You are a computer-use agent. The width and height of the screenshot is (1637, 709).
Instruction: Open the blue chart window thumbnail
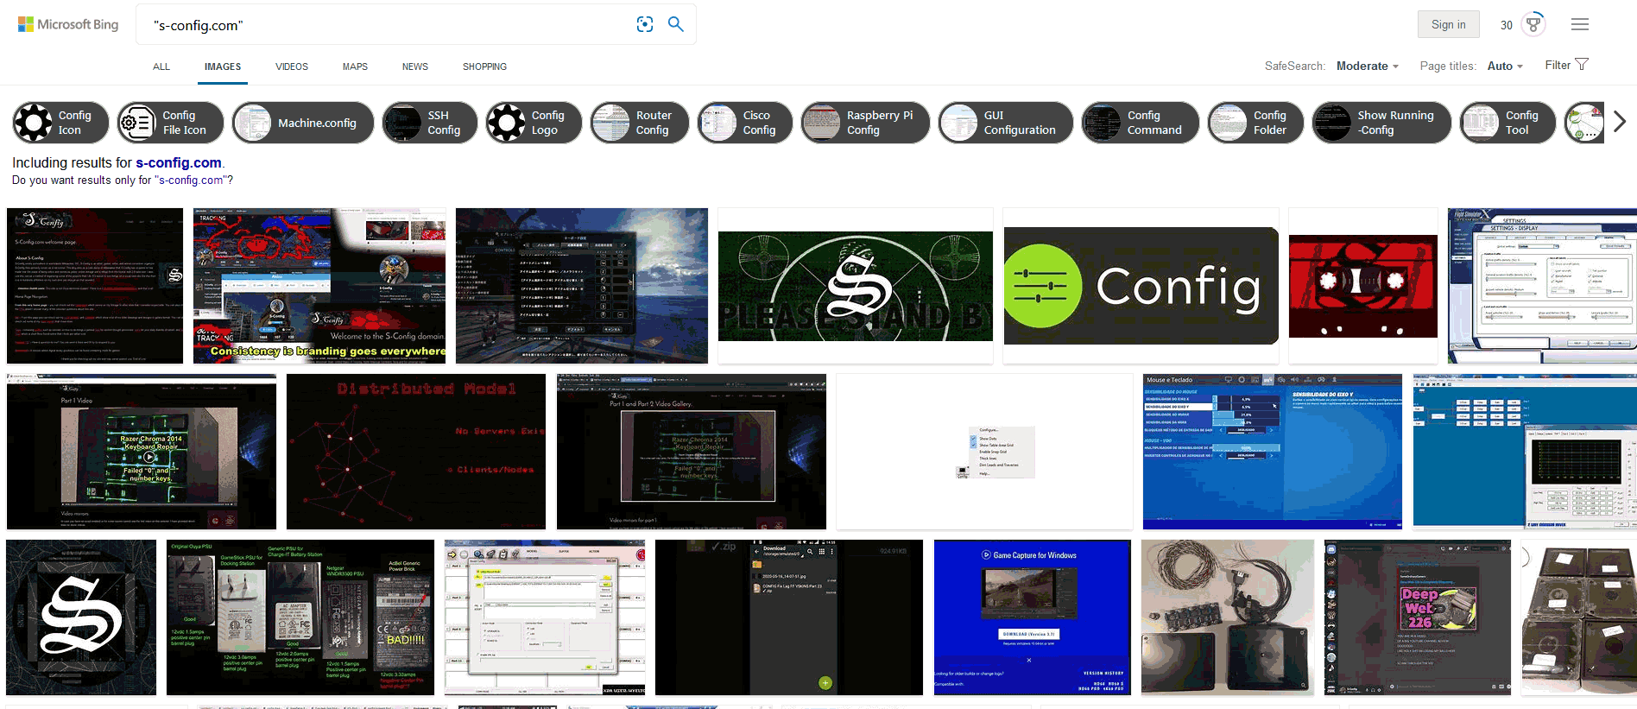click(x=1525, y=452)
